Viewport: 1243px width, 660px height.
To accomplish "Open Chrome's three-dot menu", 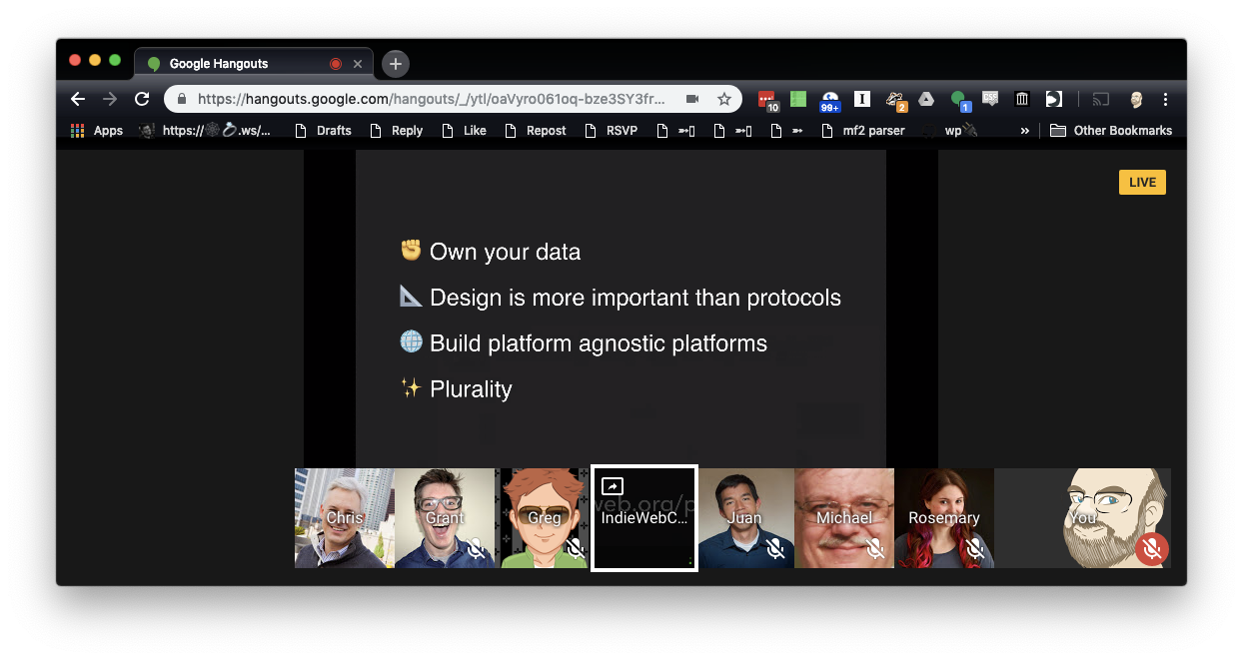I will coord(1165,99).
